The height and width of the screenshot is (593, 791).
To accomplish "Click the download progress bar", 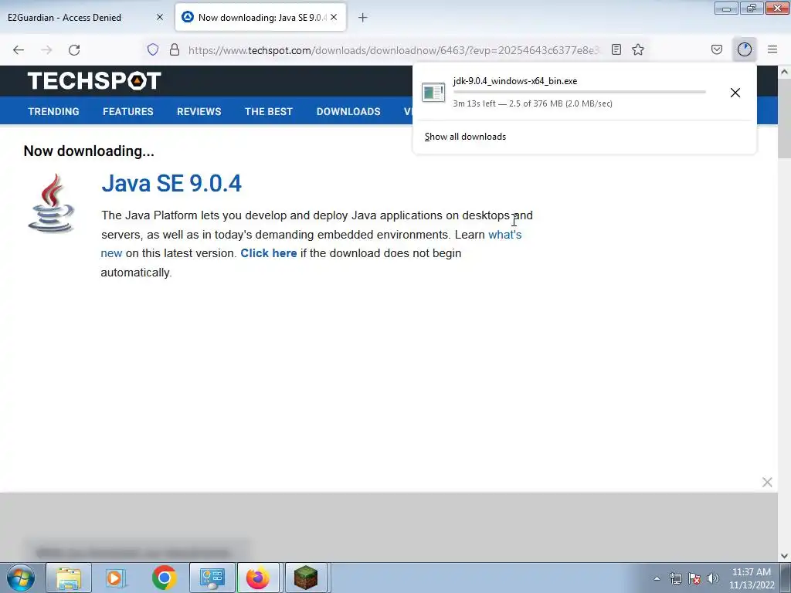I will [x=579, y=93].
